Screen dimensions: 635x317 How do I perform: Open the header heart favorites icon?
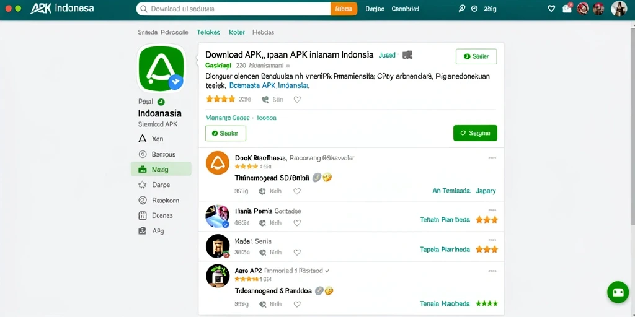coord(551,9)
